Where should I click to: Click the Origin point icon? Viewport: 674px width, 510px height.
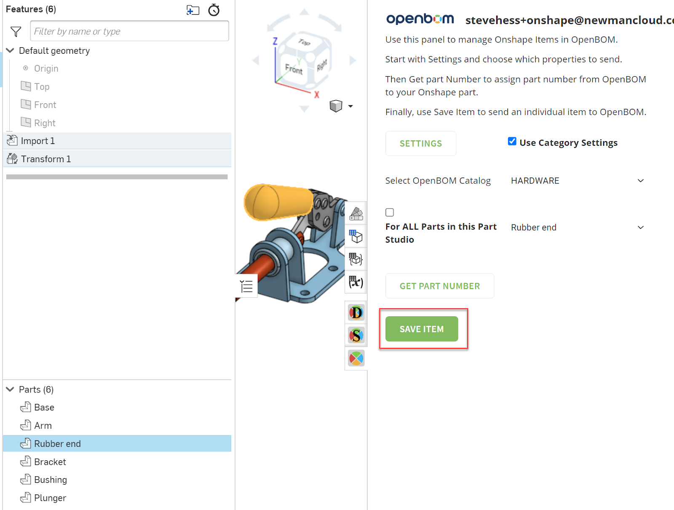click(x=26, y=68)
